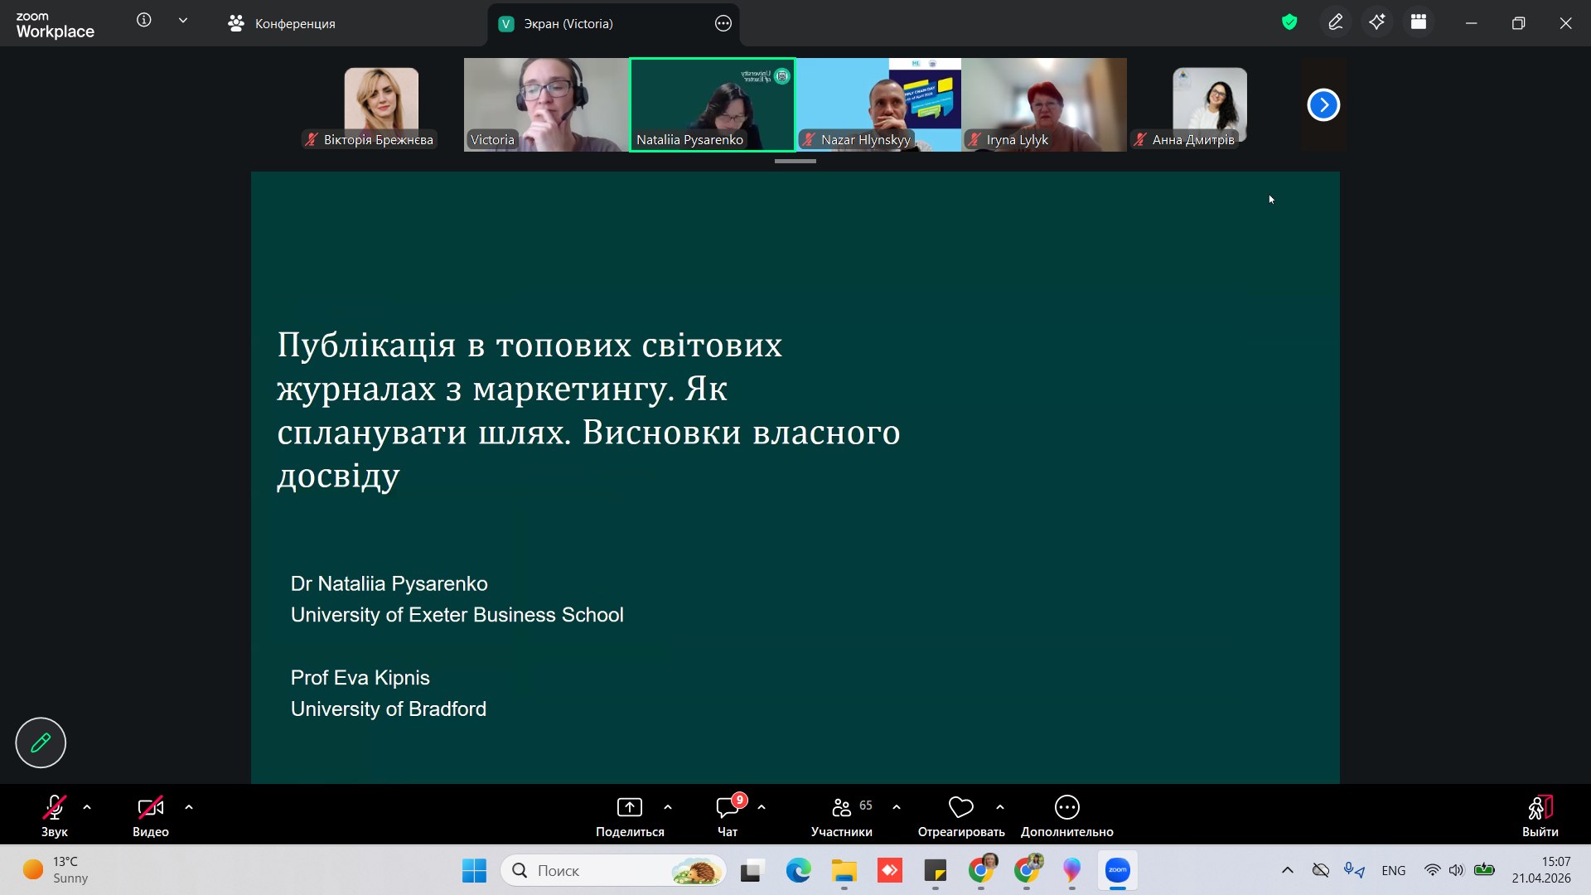Image resolution: width=1591 pixels, height=895 pixels.
Task: Open the More options icon in the toolbar
Action: (x=1066, y=807)
